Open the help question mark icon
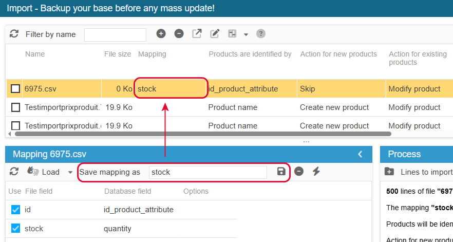The height and width of the screenshot is (242, 453). point(260,34)
